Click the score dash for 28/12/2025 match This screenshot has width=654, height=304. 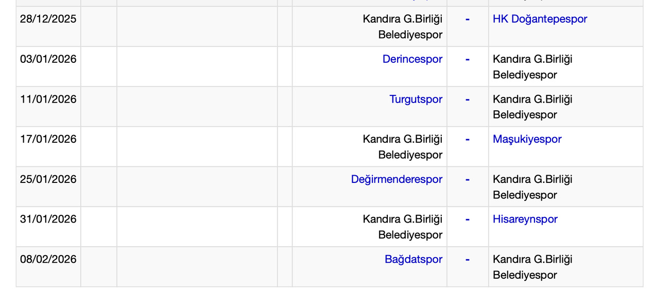[x=467, y=19]
